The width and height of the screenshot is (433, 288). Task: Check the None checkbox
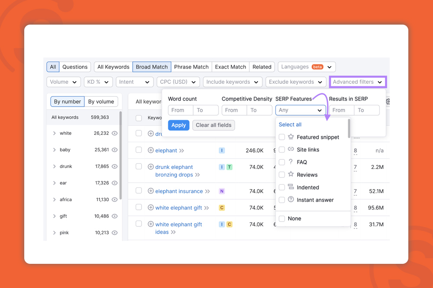click(282, 218)
